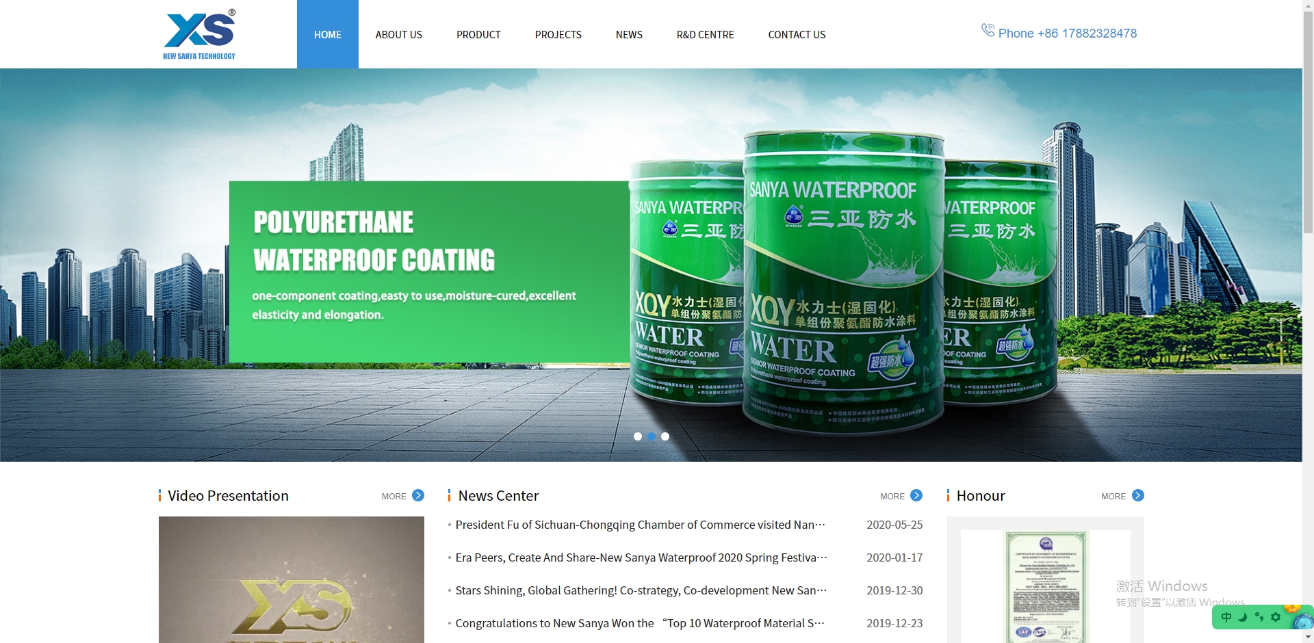Click the XS New Sanya Technology logo
The image size is (1314, 643).
[199, 34]
